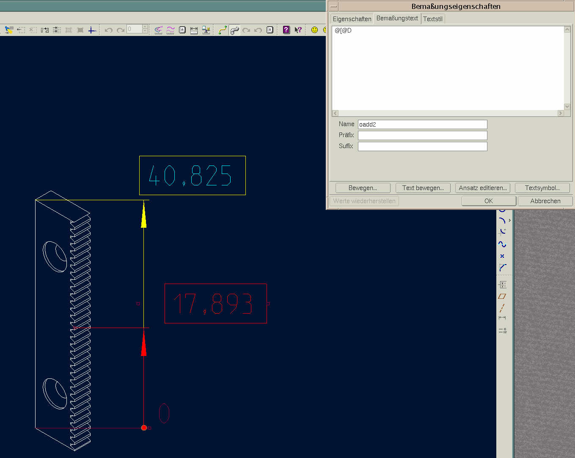The width and height of the screenshot is (575, 458).
Task: Open Textsymbol... symbol picker
Action: 542,188
